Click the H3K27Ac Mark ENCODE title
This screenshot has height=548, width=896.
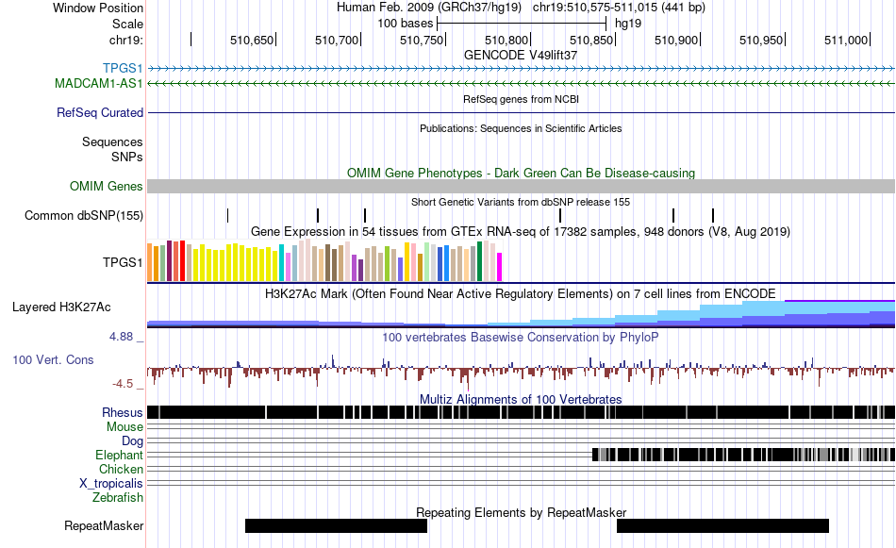point(521,293)
